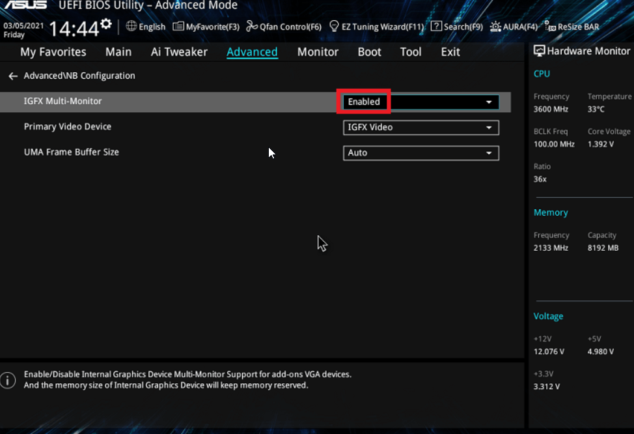Click the globe language icon
The image size is (634, 434).
click(131, 27)
